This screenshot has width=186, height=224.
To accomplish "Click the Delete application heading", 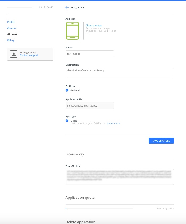I will [x=80, y=222].
